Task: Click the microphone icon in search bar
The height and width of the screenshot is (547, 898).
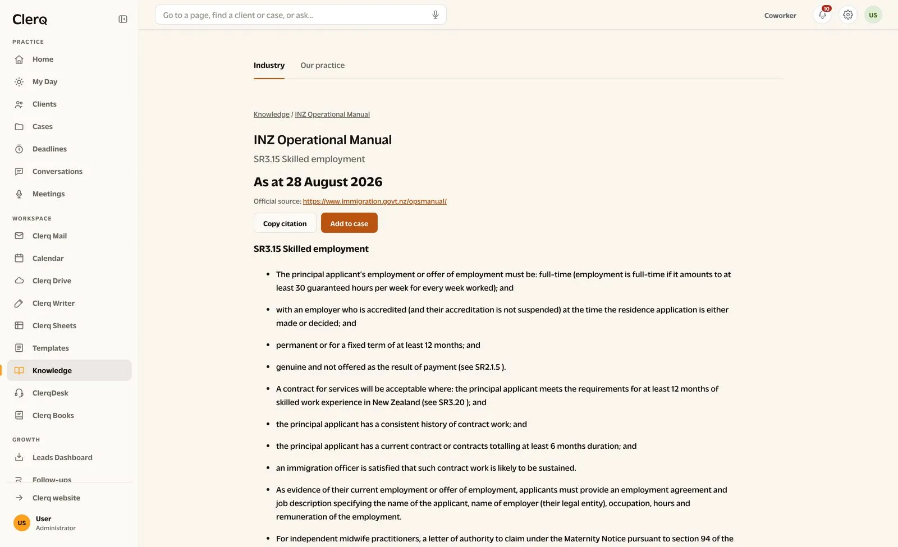Action: point(435,15)
